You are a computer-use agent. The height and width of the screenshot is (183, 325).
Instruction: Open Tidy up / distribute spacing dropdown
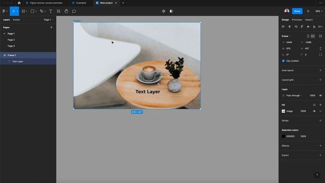tap(321, 26)
